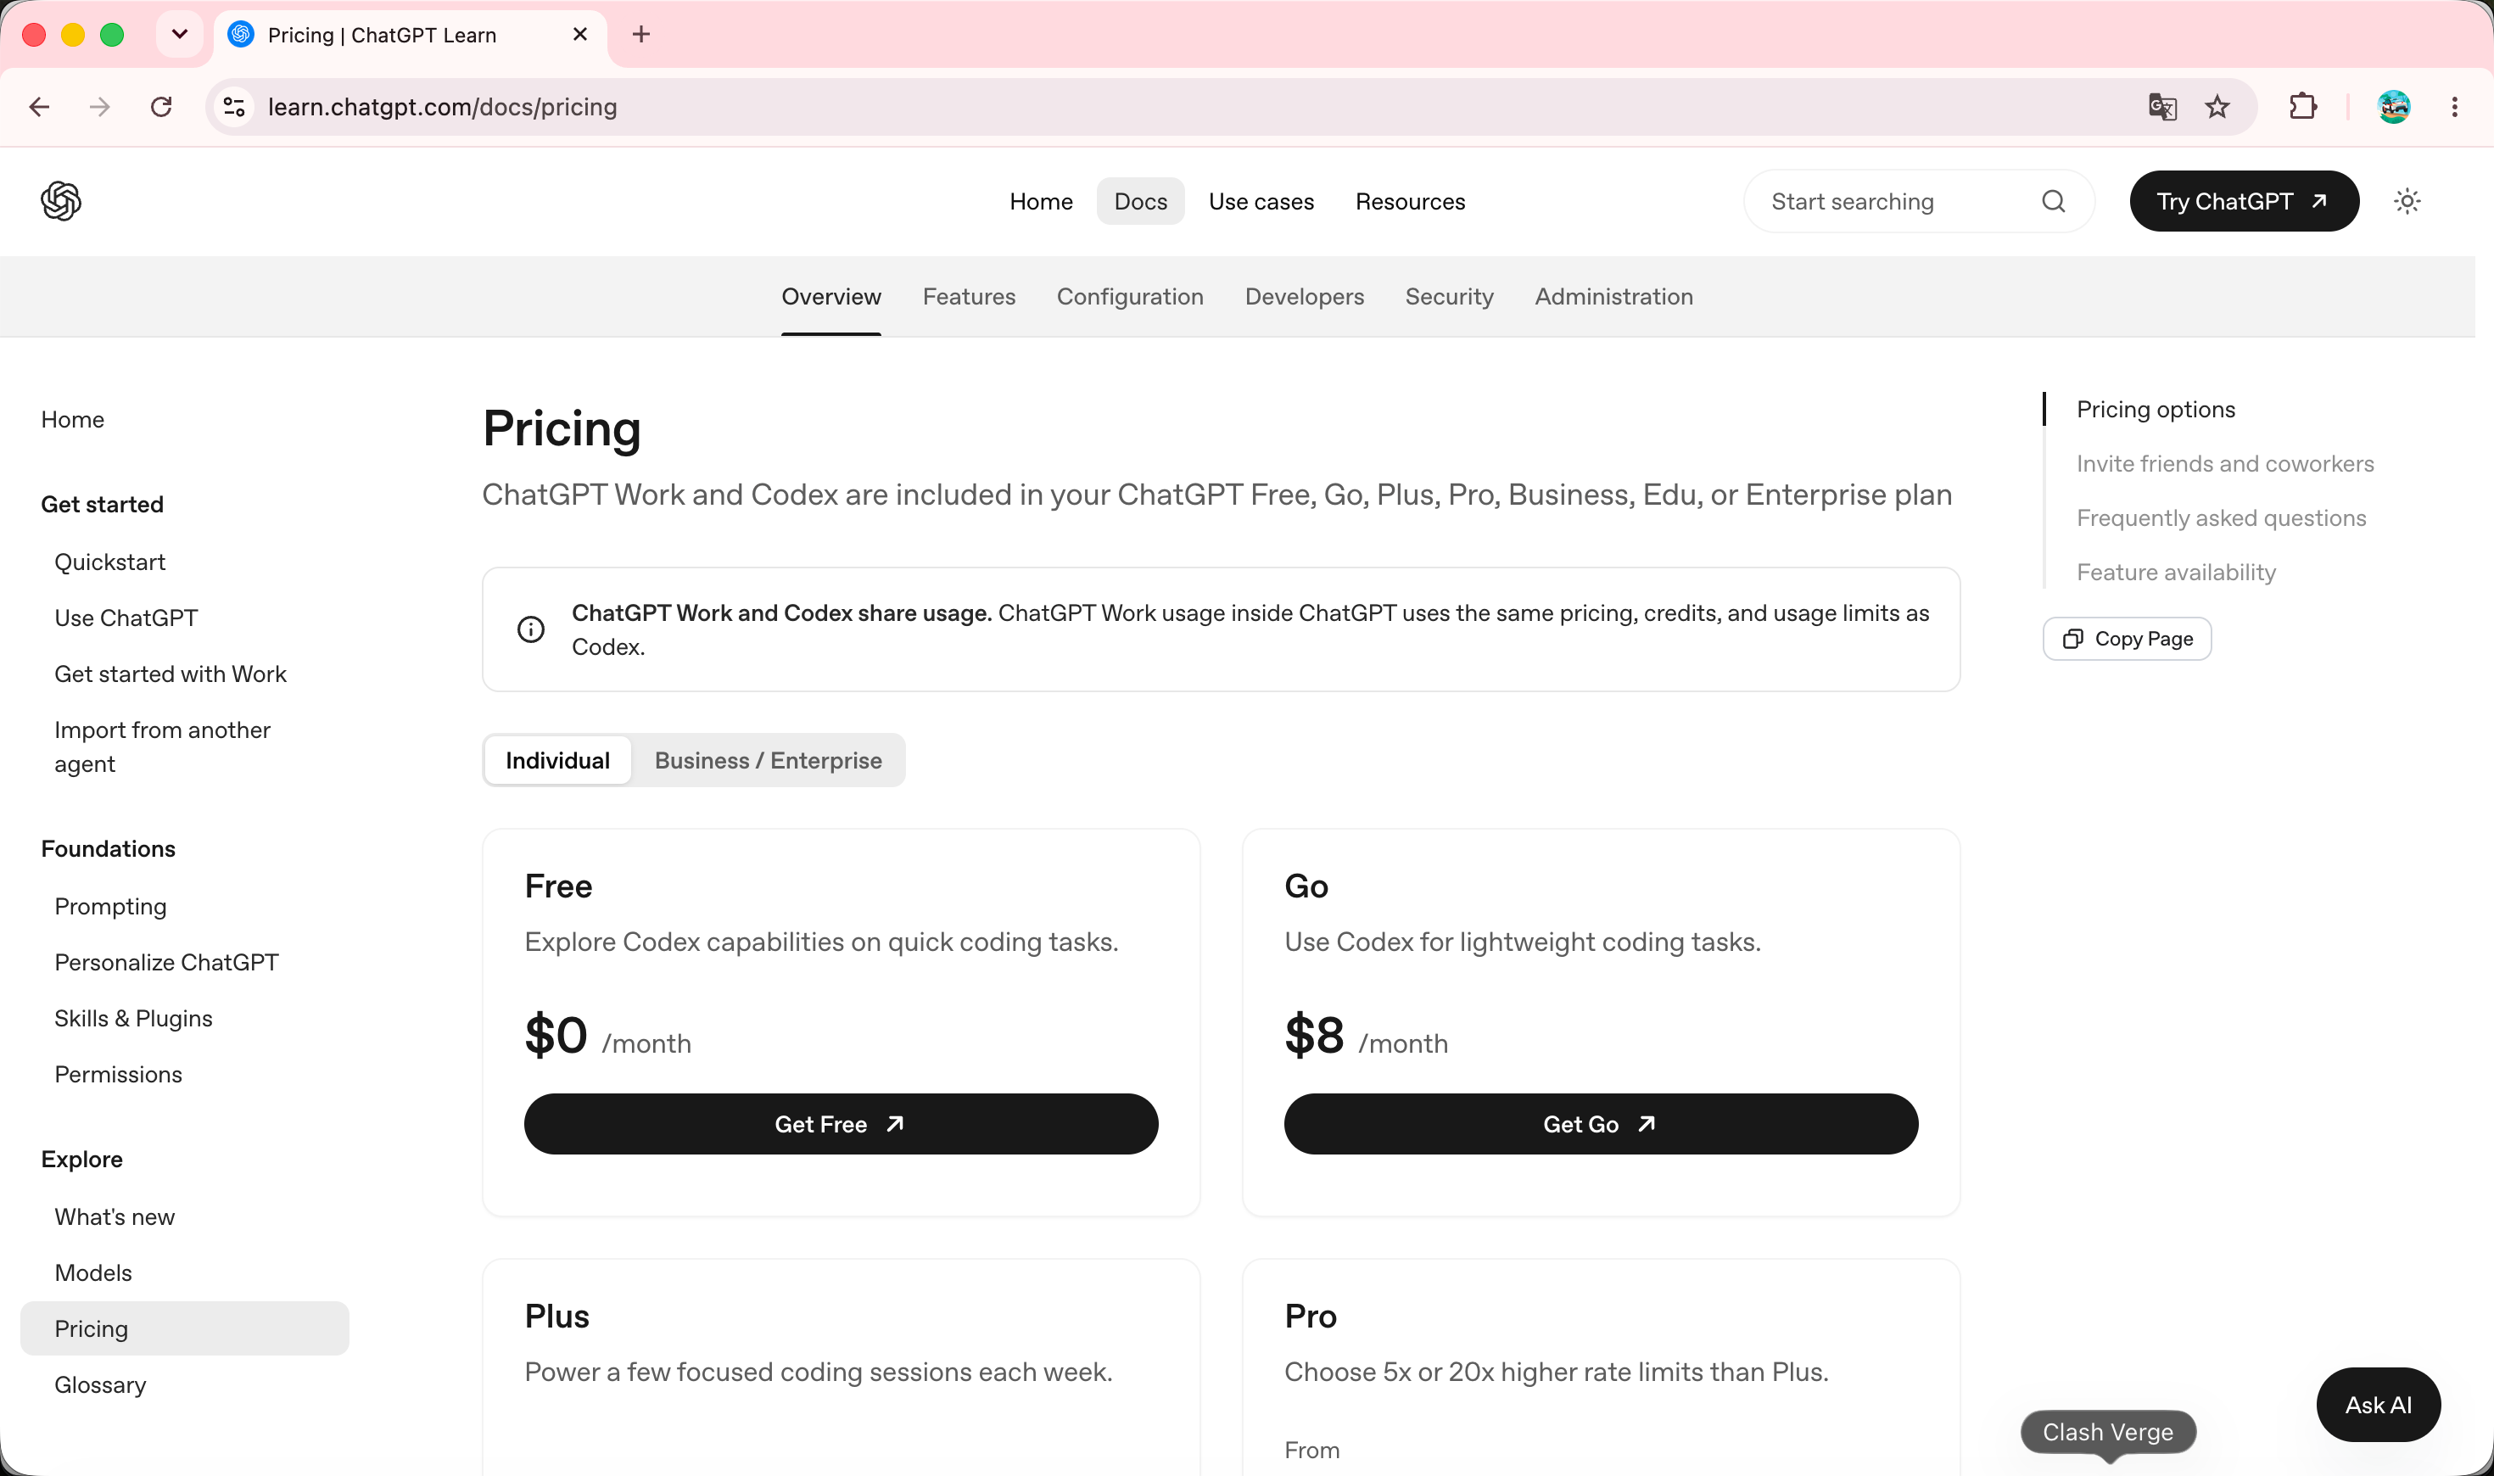Open Quickstart in the sidebar
The width and height of the screenshot is (2494, 1476).
(x=109, y=562)
